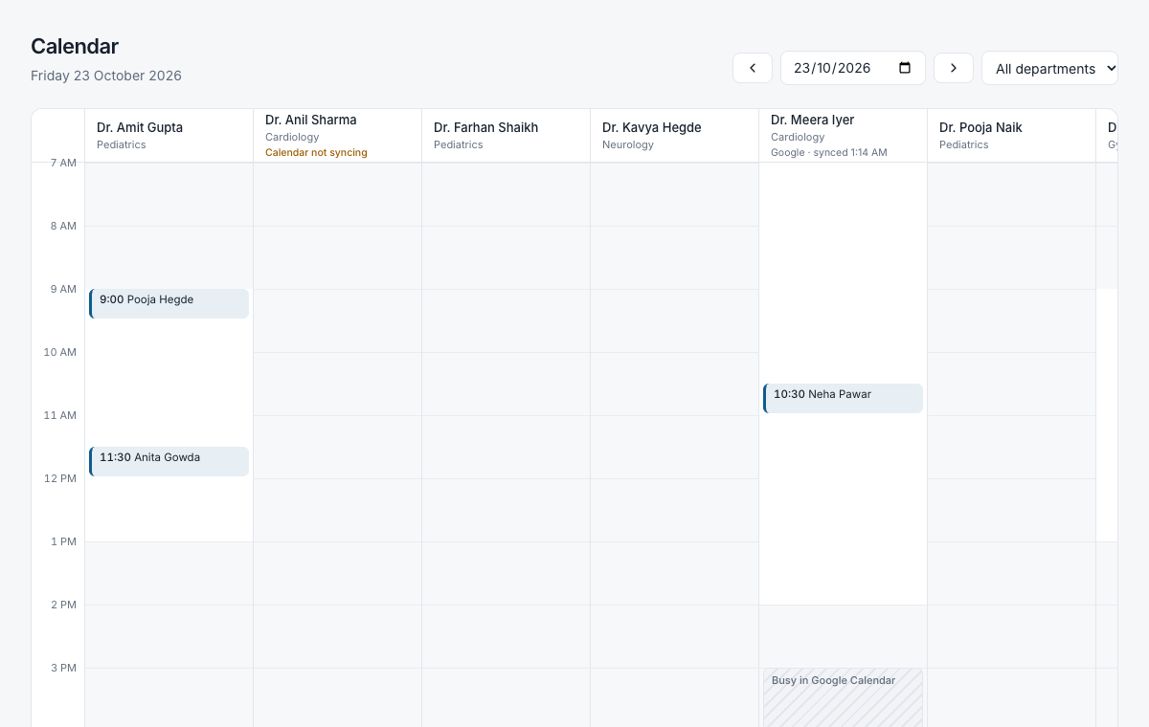
Task: Go to the next day
Action: [954, 68]
